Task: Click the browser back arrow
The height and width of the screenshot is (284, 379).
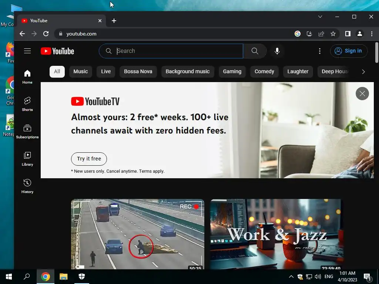Action: click(22, 34)
